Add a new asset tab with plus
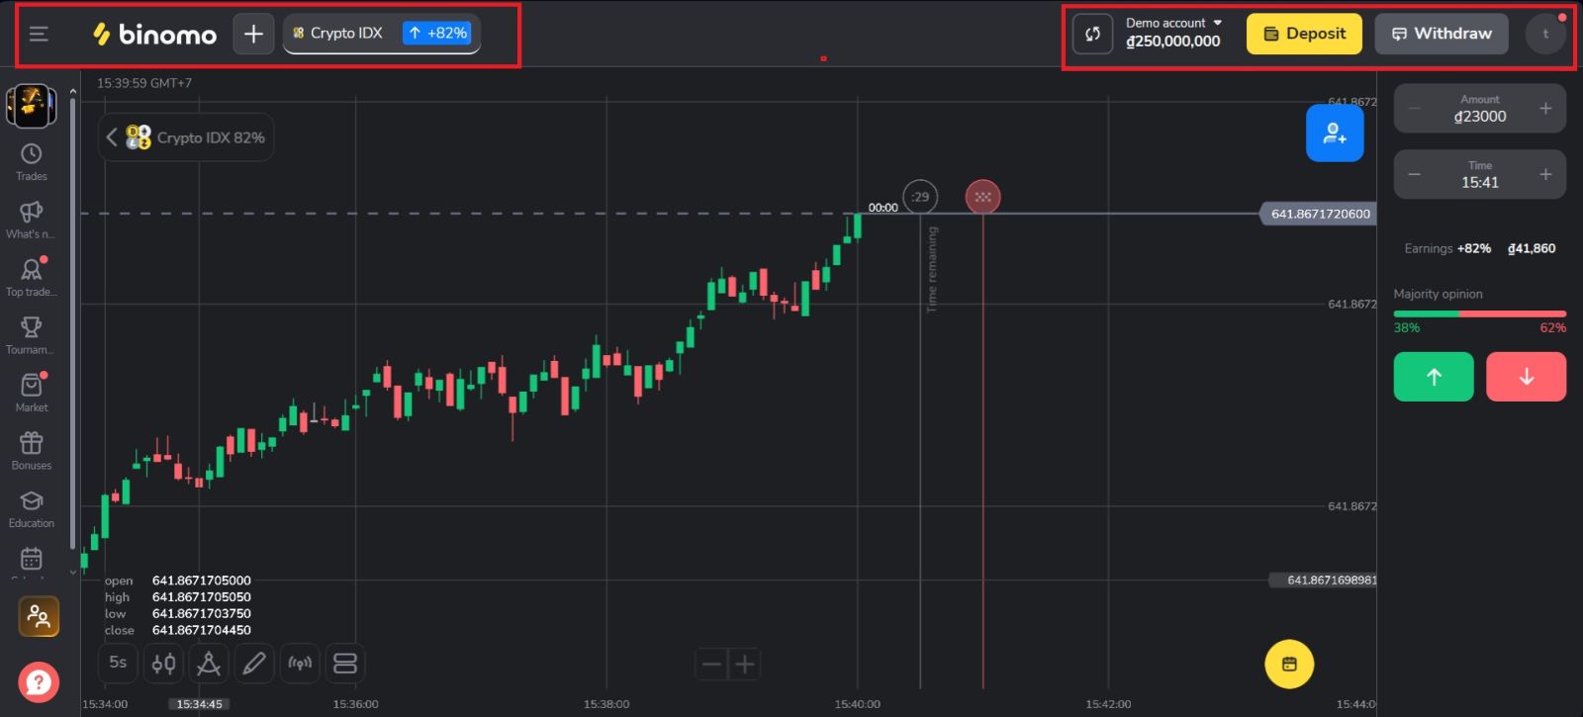 pos(253,35)
